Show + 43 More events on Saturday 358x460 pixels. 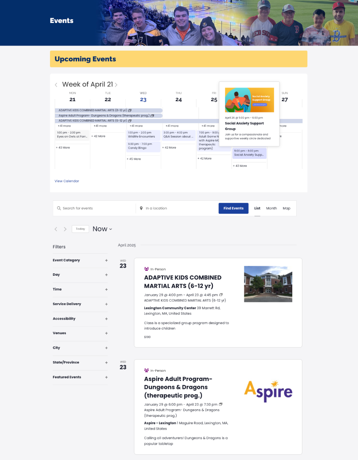pyautogui.click(x=240, y=166)
